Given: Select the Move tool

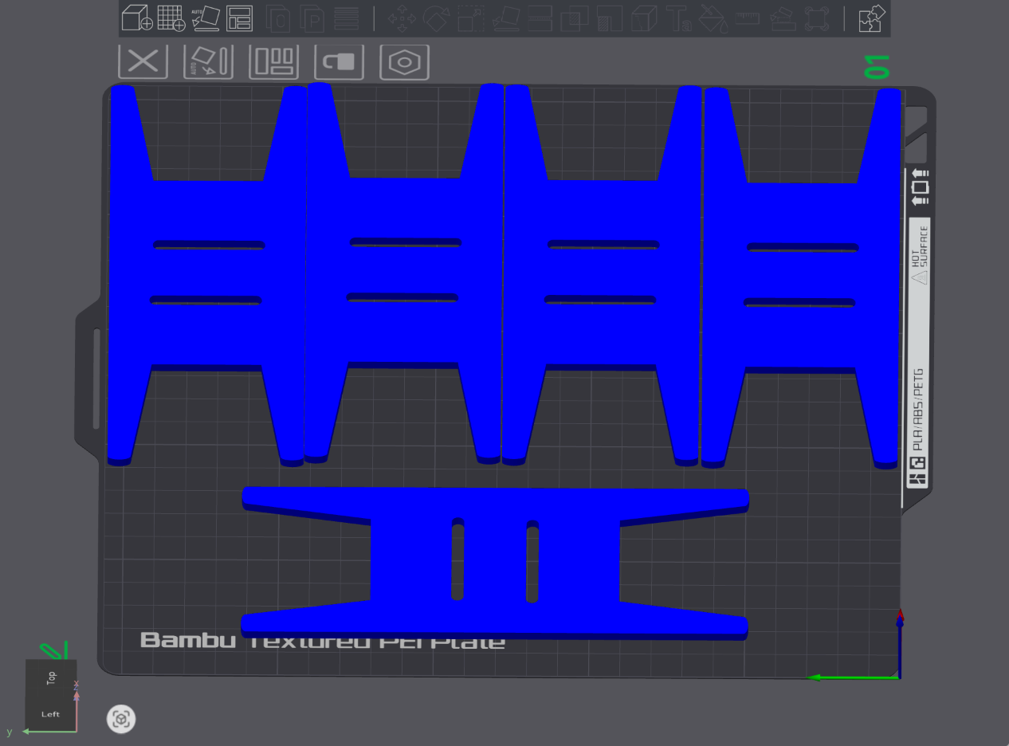Looking at the screenshot, I should pyautogui.click(x=402, y=18).
